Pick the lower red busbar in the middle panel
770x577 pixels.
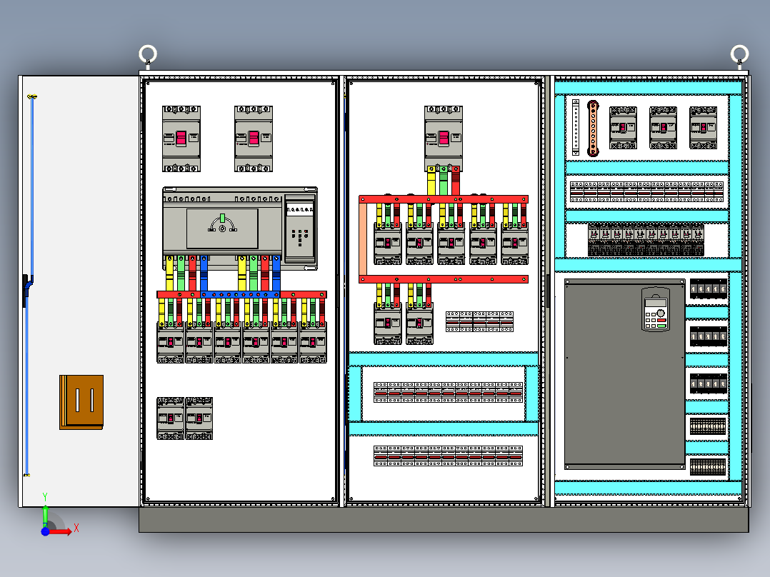pos(444,279)
